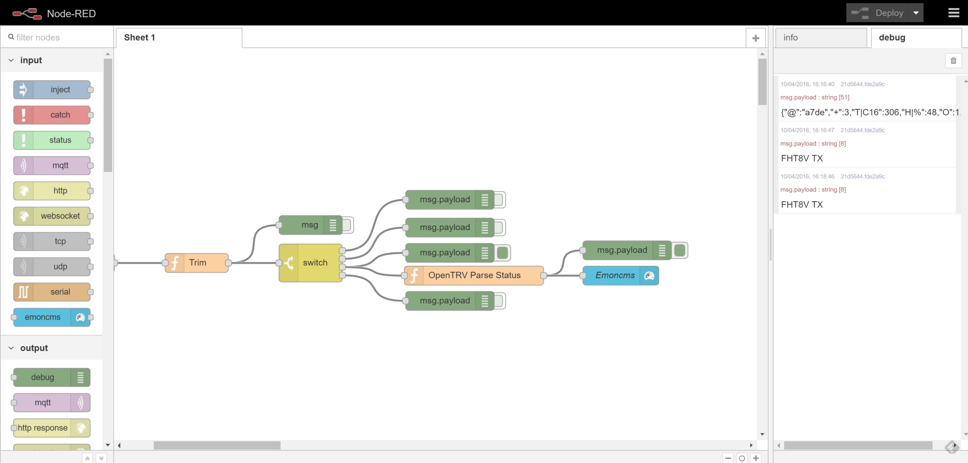Add a new sheet with plus button
The width and height of the screenshot is (968, 463).
[x=756, y=38]
